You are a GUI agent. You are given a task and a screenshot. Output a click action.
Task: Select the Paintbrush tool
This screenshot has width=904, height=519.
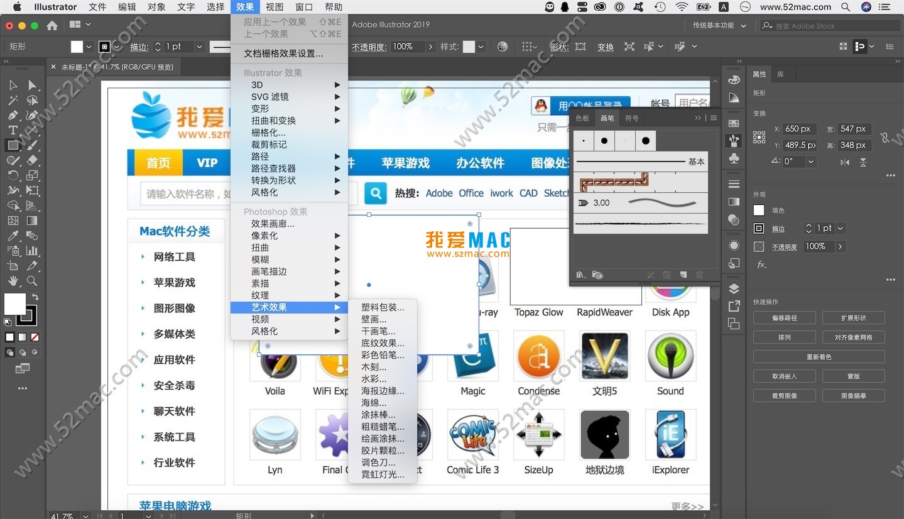pyautogui.click(x=32, y=145)
